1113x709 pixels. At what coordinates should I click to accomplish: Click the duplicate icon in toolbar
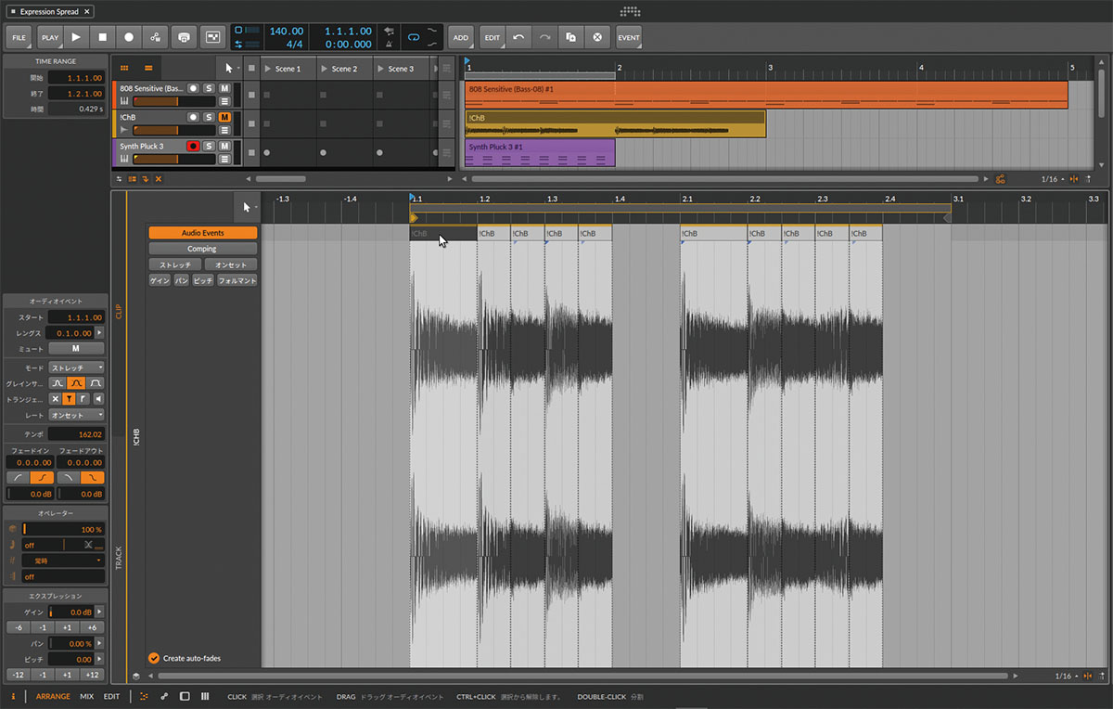point(571,37)
